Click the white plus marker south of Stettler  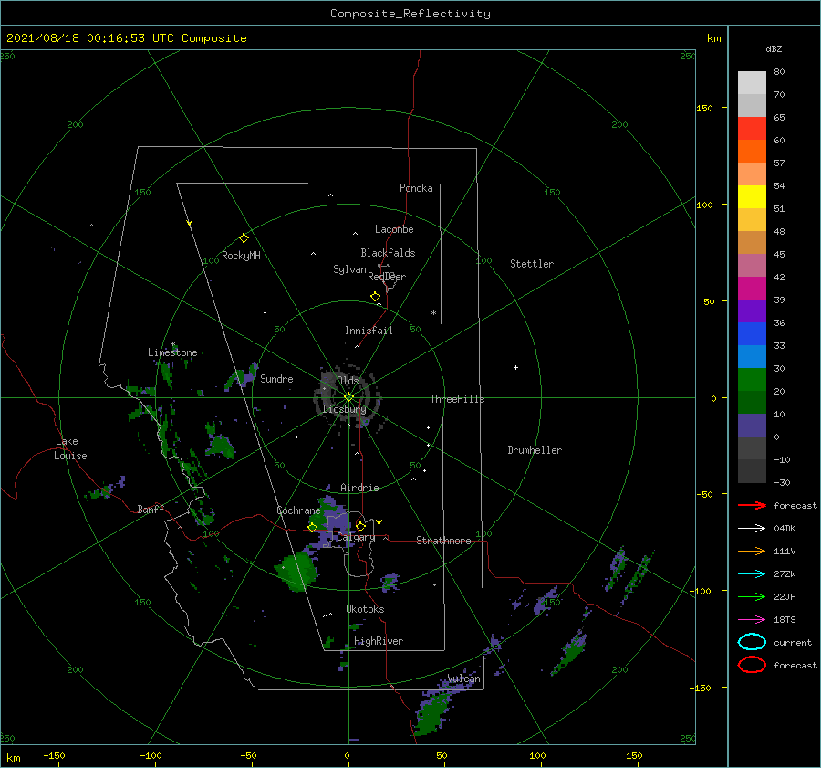pos(515,367)
